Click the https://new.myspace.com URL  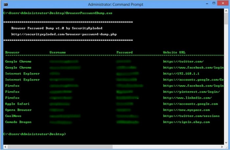186,110
